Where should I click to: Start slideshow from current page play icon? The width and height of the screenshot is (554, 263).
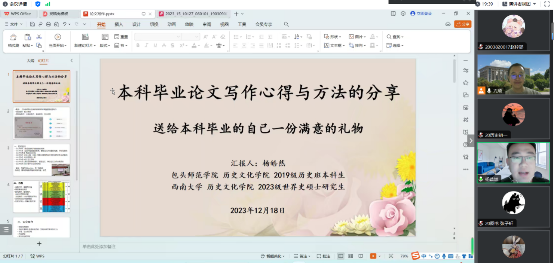click(58, 37)
